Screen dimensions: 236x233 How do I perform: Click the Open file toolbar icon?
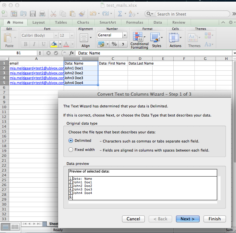23,14
